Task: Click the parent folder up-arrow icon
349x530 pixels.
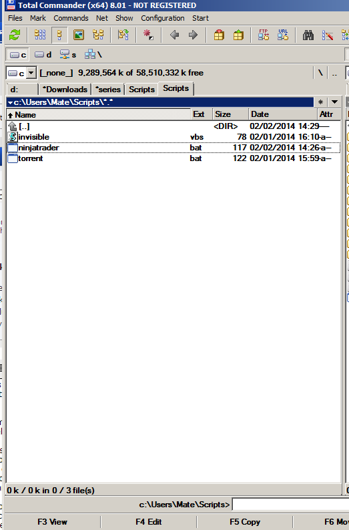Action: tap(13, 126)
